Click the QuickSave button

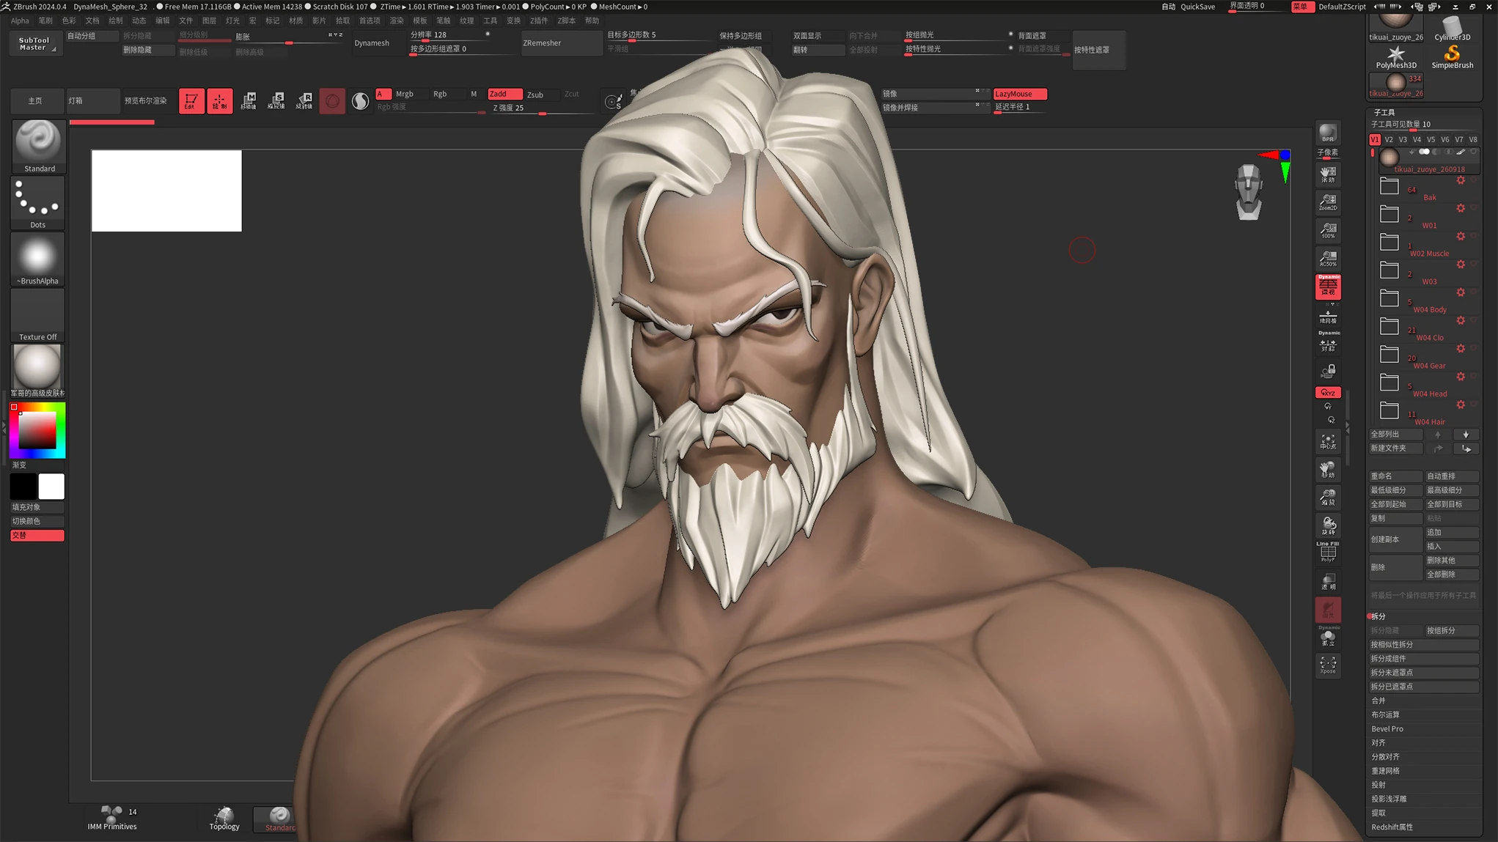pos(1197,7)
